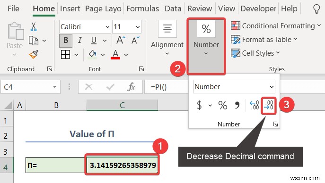Toggle Underline formatting
This screenshot has width=325, height=183.
pyautogui.click(x=94, y=41)
